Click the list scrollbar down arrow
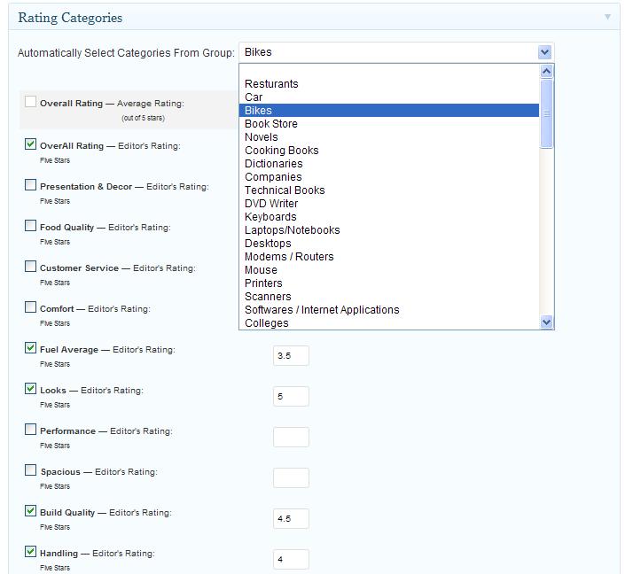 547,322
